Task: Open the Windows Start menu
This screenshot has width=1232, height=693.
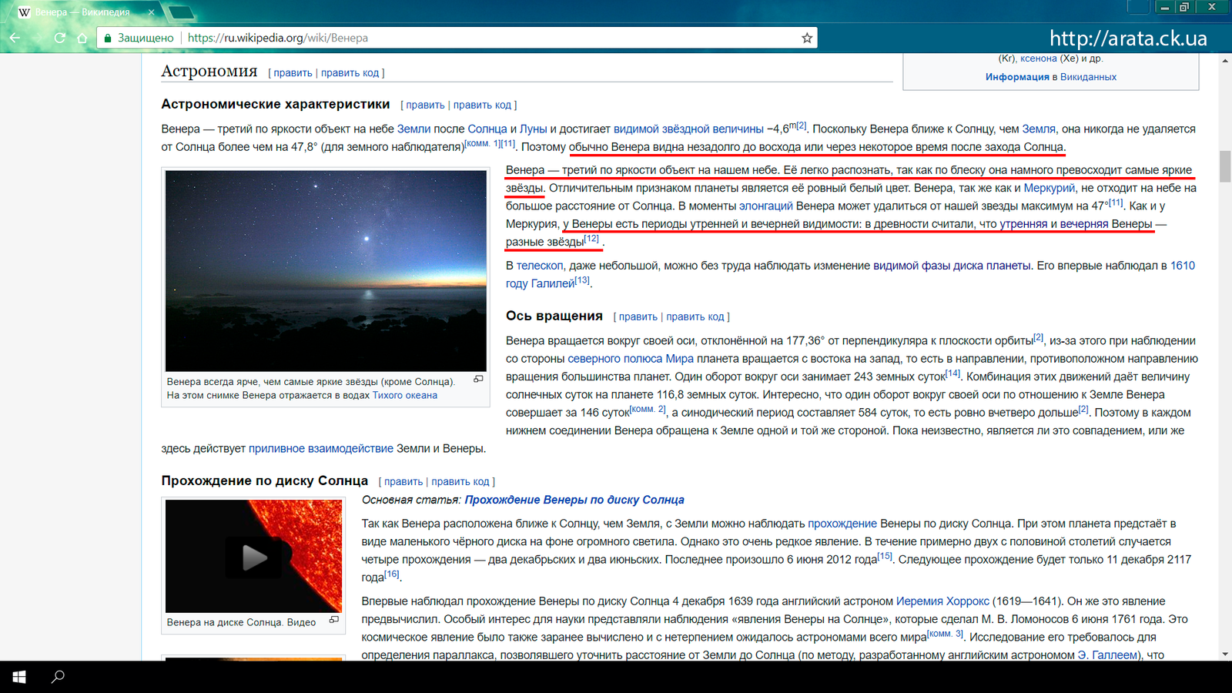Action: click(19, 677)
